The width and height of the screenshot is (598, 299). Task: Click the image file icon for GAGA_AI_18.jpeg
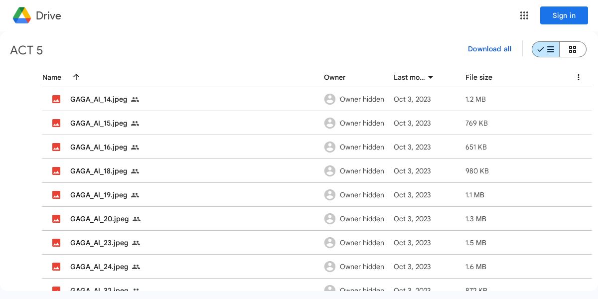point(56,171)
